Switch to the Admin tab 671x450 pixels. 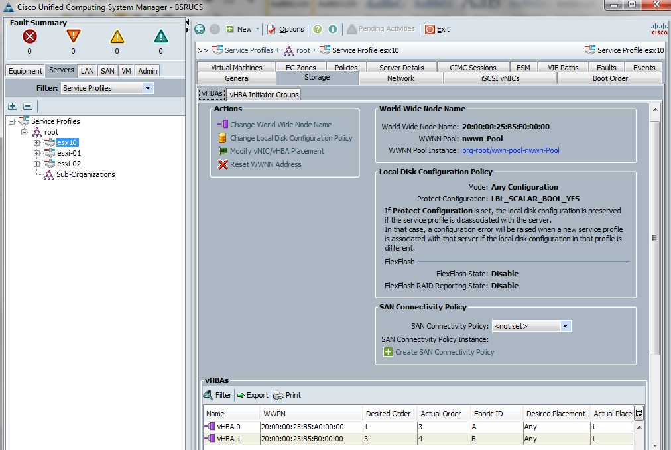(148, 71)
